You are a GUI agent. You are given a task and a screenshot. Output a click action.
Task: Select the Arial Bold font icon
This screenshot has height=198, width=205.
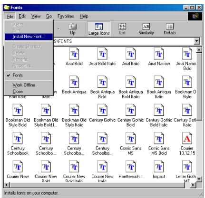[x=74, y=54]
